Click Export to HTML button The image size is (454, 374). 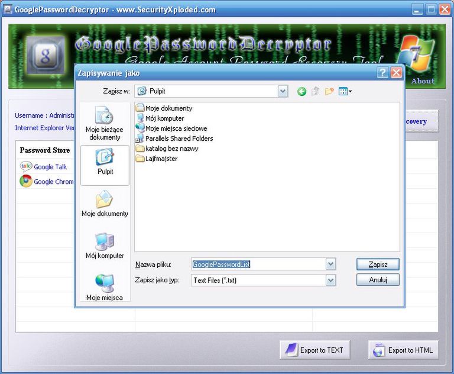point(403,350)
